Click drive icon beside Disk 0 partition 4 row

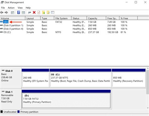click(1, 29)
